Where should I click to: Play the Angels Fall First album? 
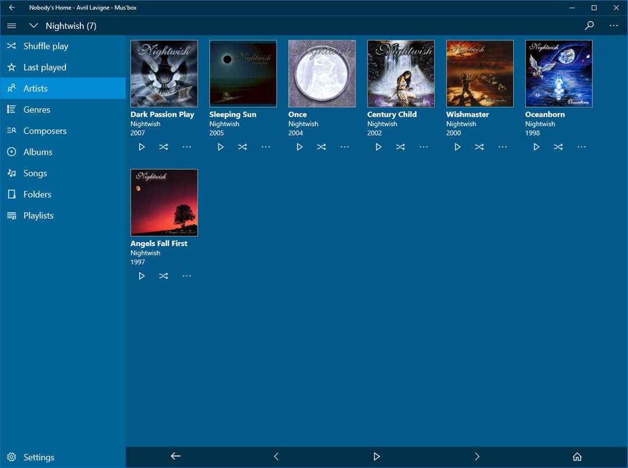pyautogui.click(x=142, y=276)
